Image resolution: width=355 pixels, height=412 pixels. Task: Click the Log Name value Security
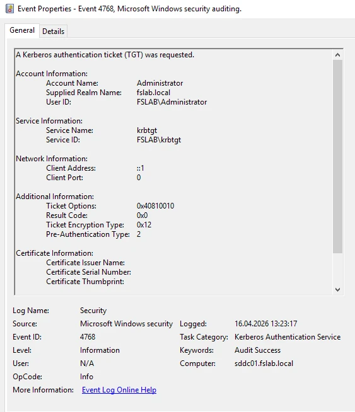[x=93, y=311]
